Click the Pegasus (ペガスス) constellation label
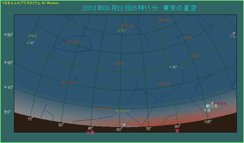Screen dimensions: 244x143 pyautogui.click(x=163, y=84)
